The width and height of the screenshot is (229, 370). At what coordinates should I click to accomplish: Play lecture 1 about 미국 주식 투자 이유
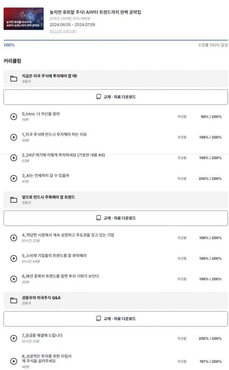[14, 137]
